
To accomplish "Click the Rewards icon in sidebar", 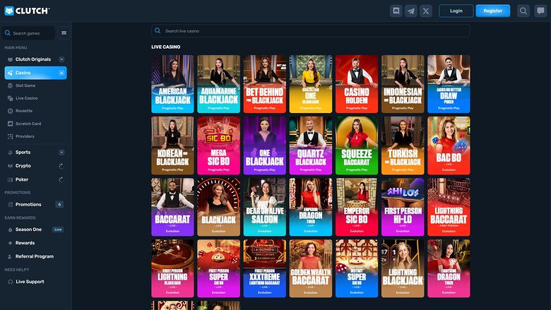I will [x=10, y=243].
